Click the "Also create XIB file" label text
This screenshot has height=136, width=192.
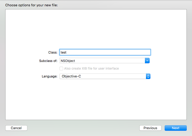point(92,69)
